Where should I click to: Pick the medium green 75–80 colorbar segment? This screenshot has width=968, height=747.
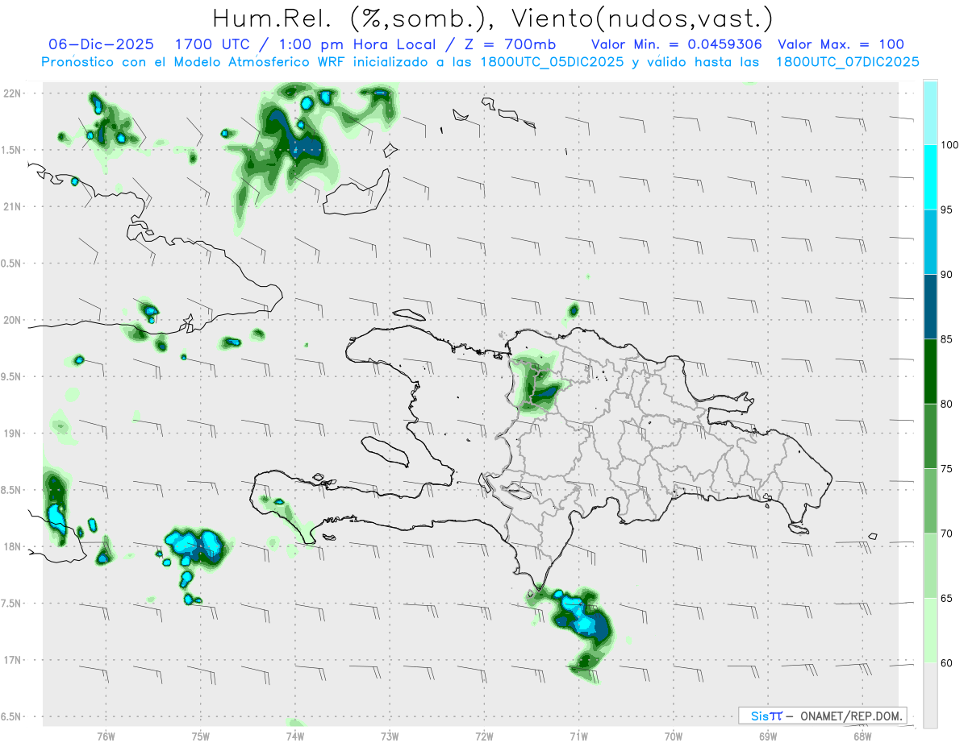tap(930, 436)
